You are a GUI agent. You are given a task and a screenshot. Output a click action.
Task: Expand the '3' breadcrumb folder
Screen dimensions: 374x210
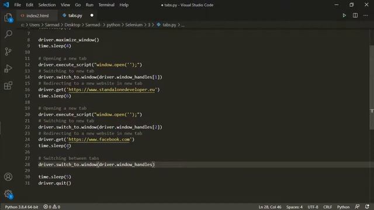pyautogui.click(x=149, y=24)
